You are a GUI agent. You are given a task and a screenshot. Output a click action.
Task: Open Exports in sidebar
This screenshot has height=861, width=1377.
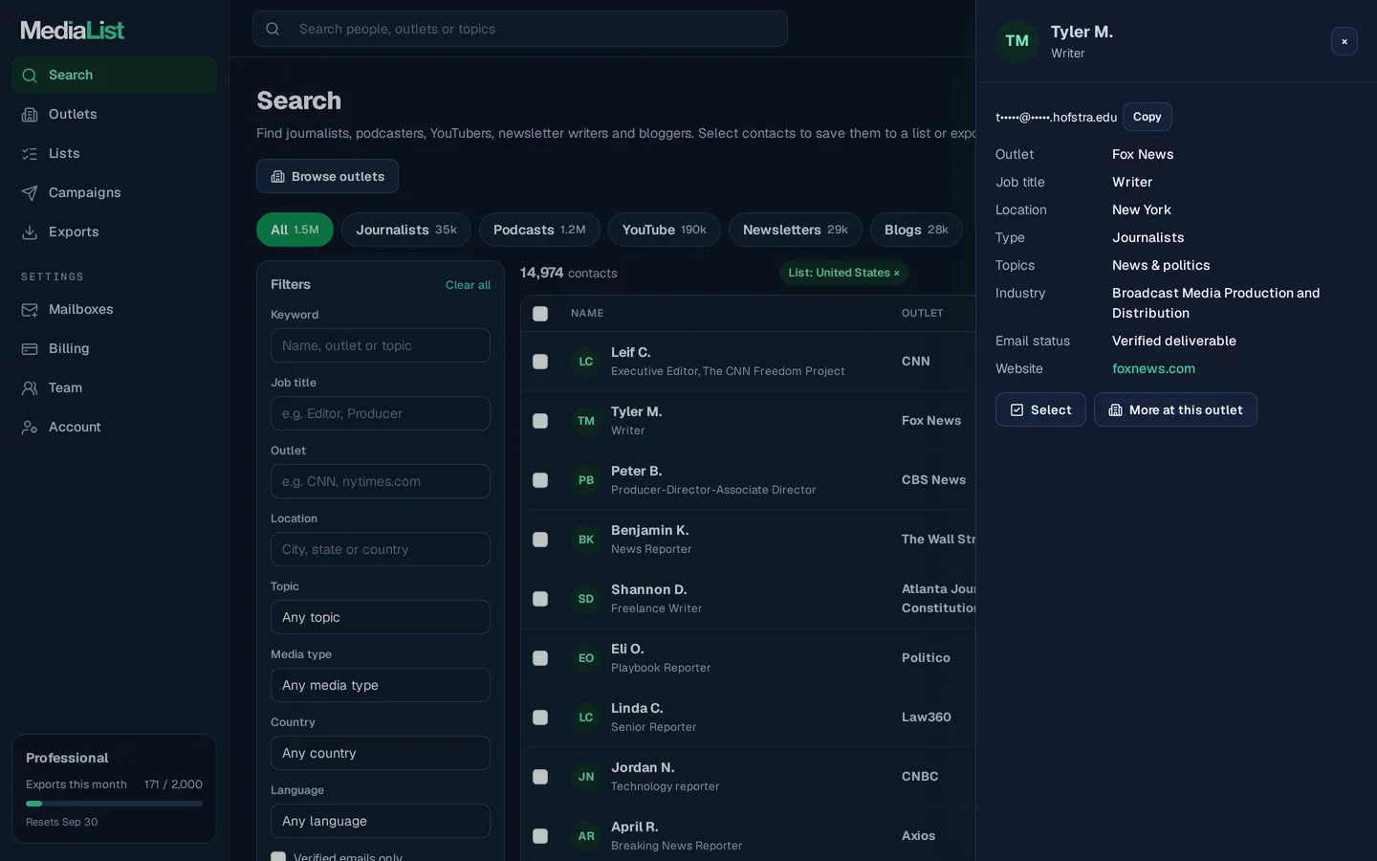(114, 232)
